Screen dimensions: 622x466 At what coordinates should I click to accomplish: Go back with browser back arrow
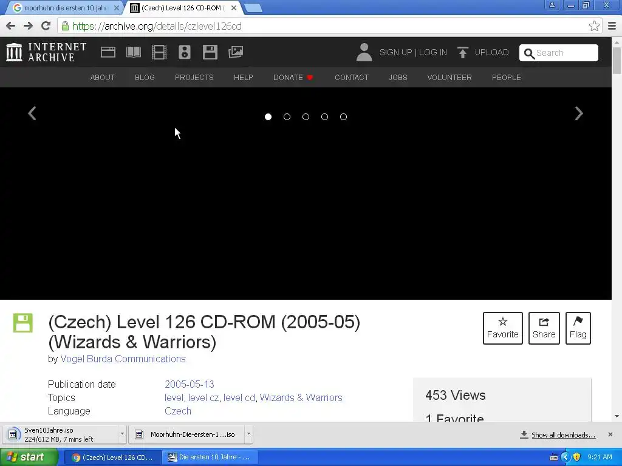point(11,26)
